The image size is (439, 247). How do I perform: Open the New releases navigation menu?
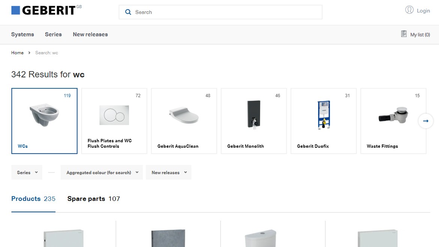point(90,34)
